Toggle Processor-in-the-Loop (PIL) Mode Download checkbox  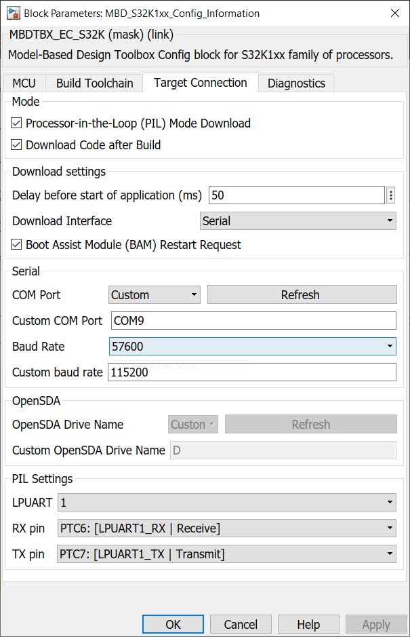tap(18, 123)
